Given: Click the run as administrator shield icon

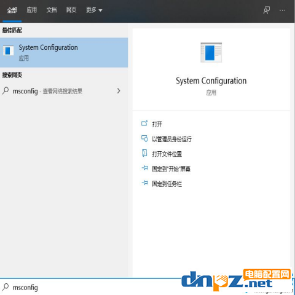Looking at the screenshot, I should tap(144, 138).
